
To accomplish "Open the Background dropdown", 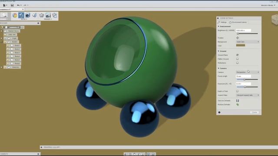I will click(248, 42).
